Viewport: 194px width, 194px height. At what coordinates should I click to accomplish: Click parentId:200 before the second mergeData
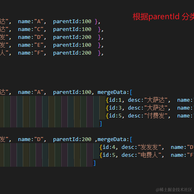tap(72, 140)
